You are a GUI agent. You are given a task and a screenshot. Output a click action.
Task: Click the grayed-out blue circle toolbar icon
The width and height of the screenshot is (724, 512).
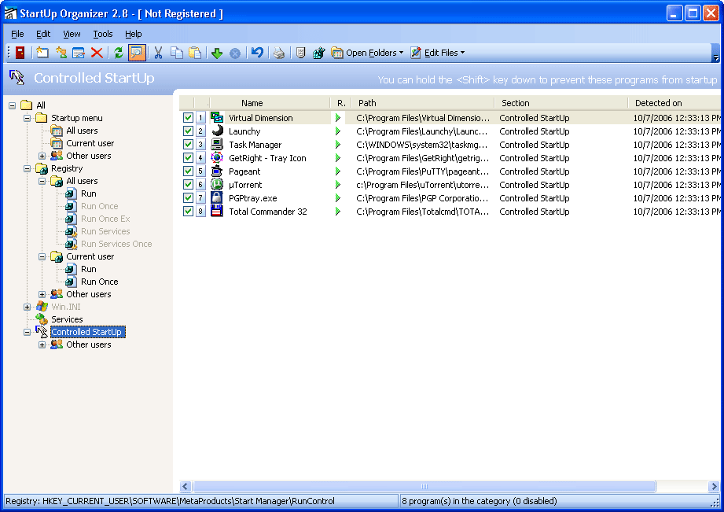pos(235,53)
